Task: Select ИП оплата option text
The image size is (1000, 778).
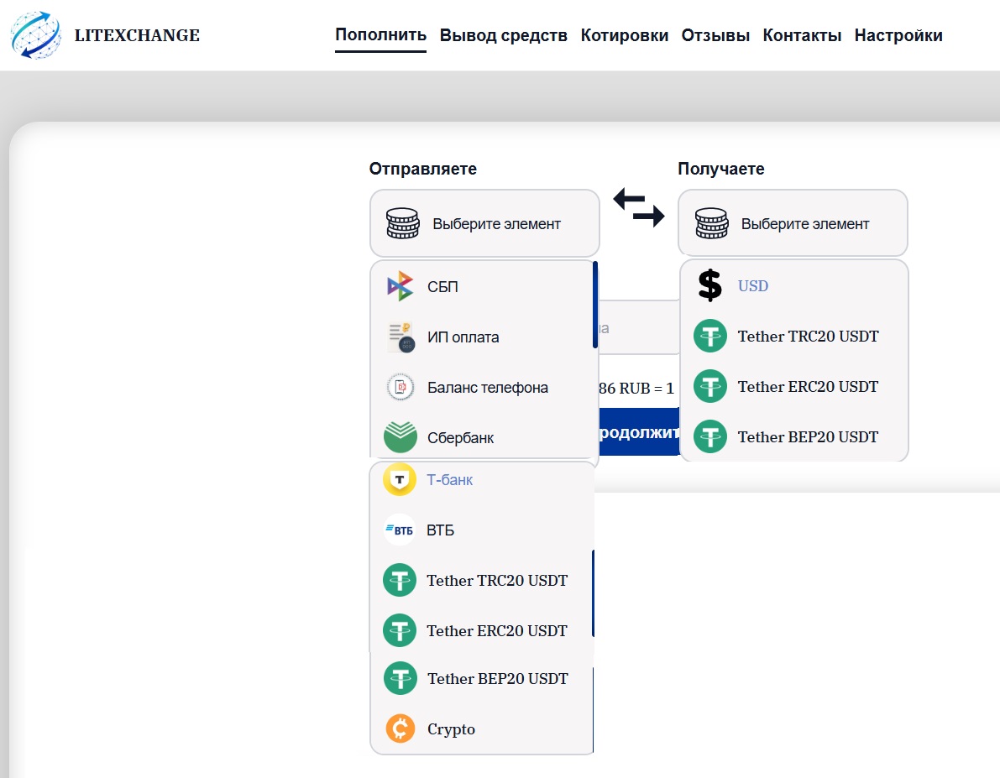Action: (x=463, y=337)
